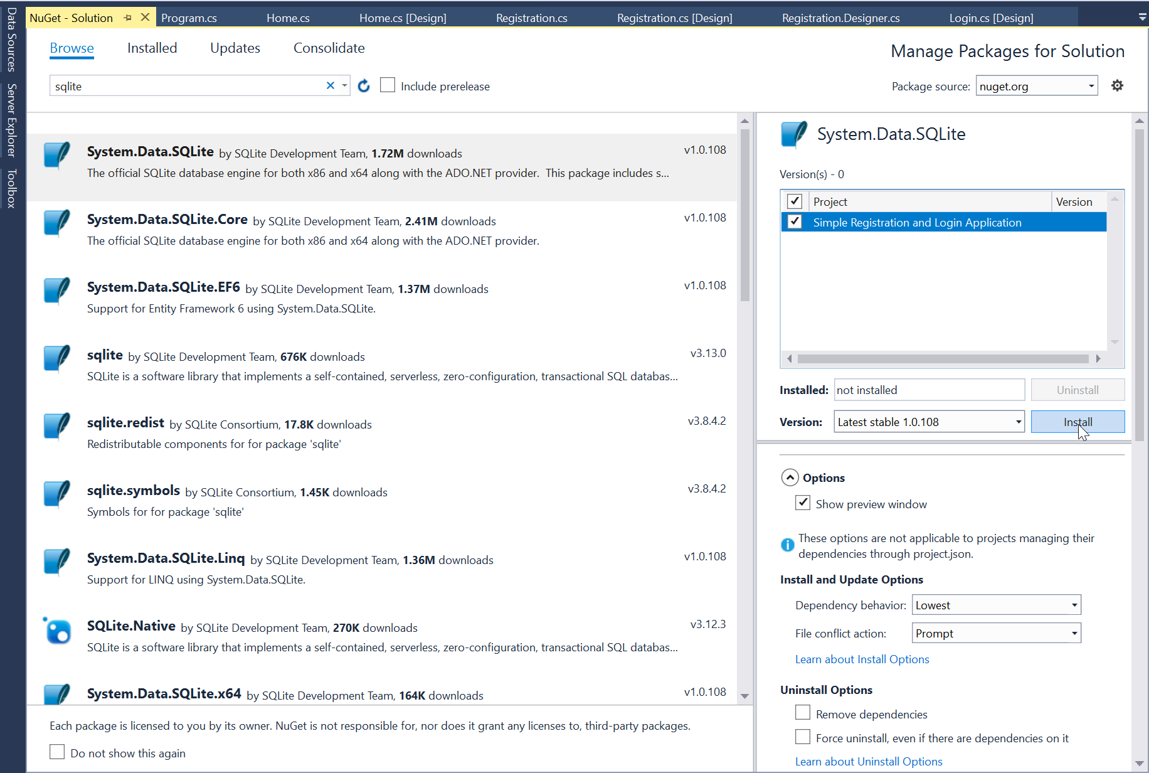Check Do not show this again
The height and width of the screenshot is (773, 1149).
click(x=57, y=752)
